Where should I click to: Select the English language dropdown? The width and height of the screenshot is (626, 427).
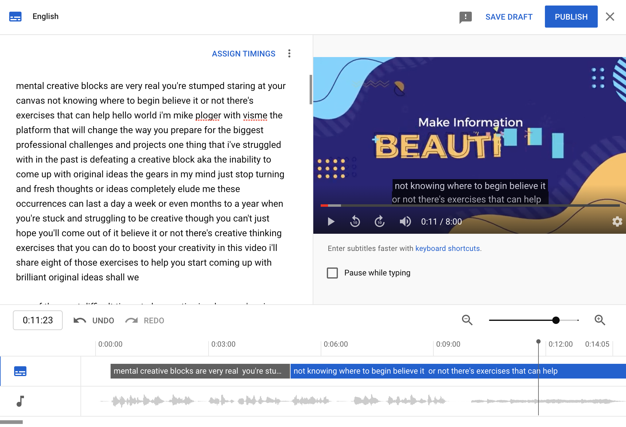tap(46, 16)
